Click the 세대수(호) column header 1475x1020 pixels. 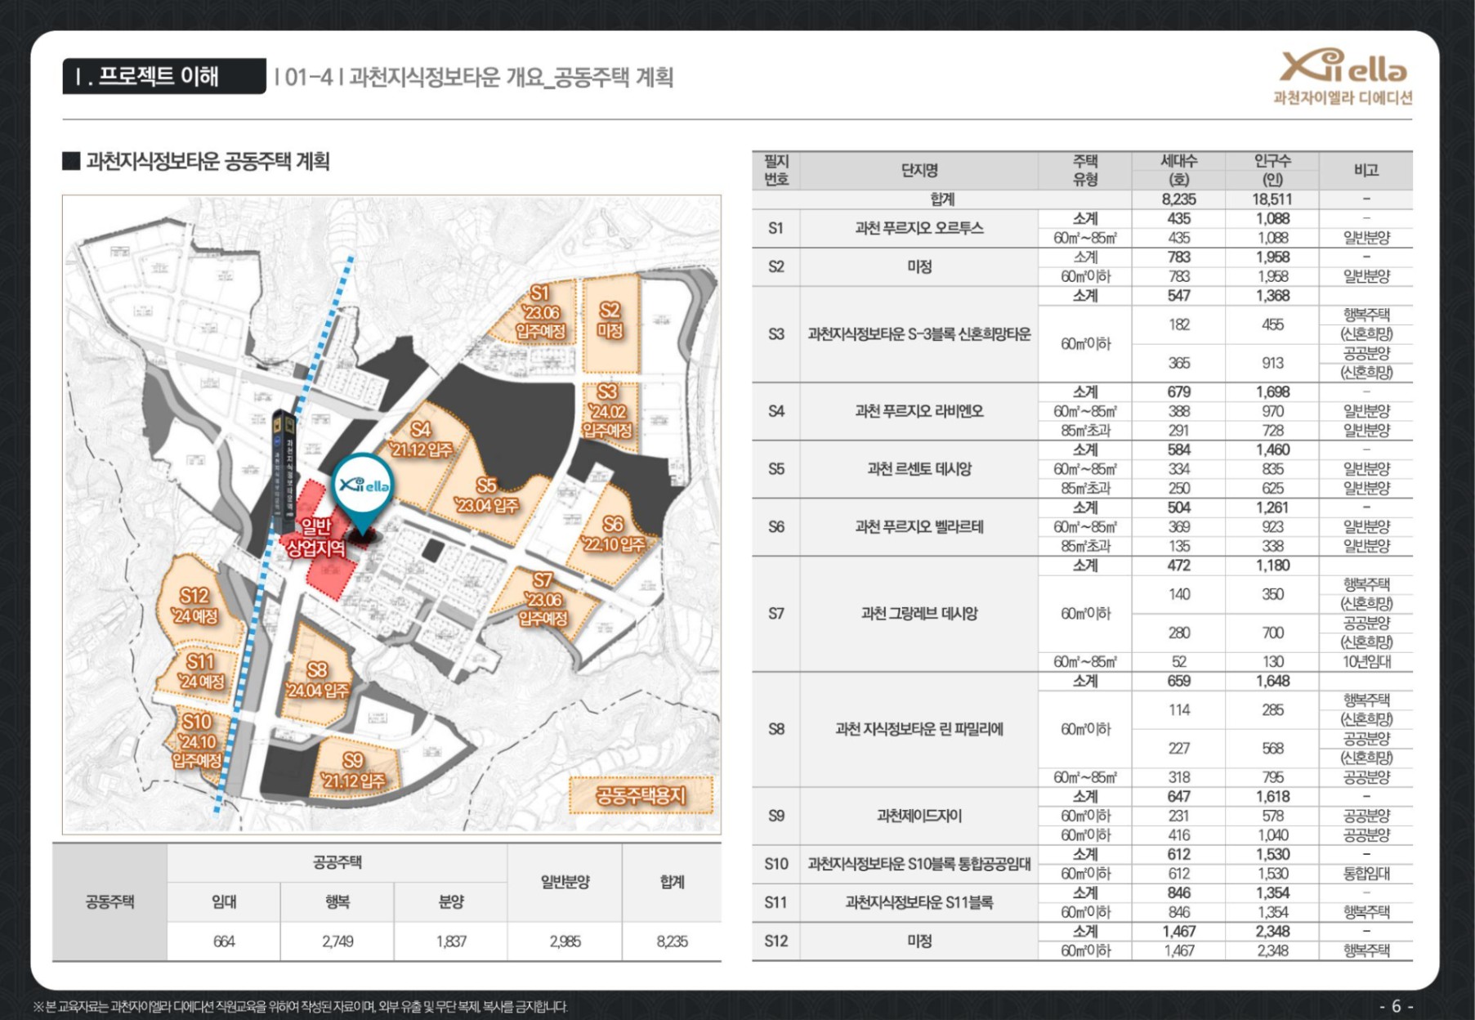(x=1178, y=170)
